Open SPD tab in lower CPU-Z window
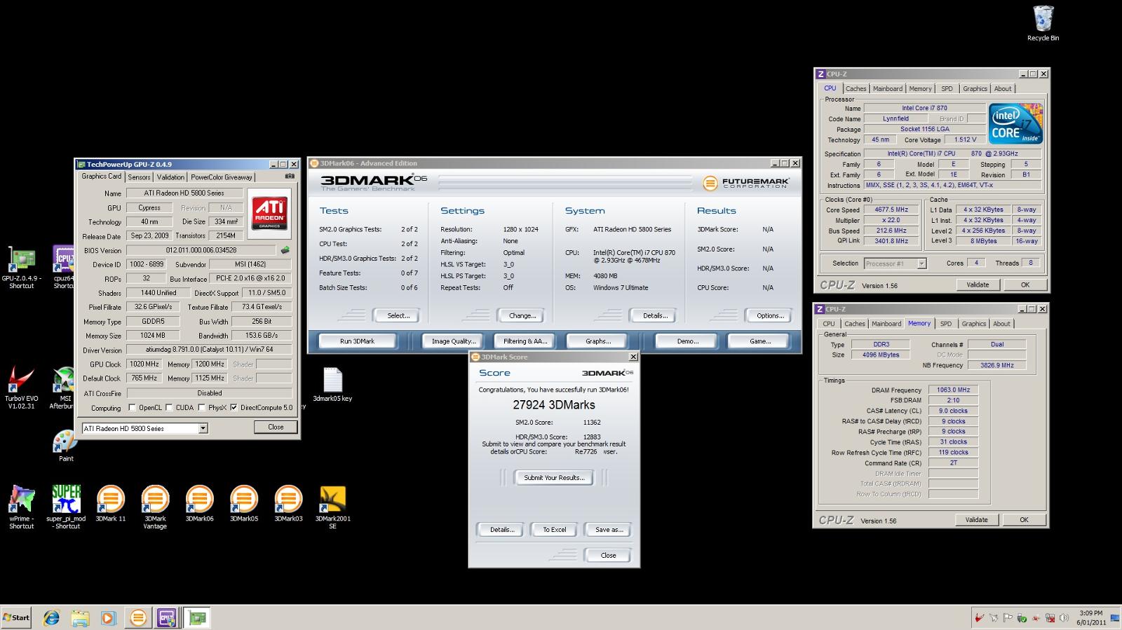The width and height of the screenshot is (1122, 630). click(946, 324)
